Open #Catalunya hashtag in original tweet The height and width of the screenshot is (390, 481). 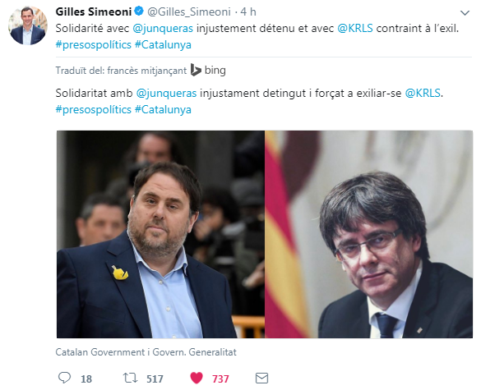coord(163,44)
